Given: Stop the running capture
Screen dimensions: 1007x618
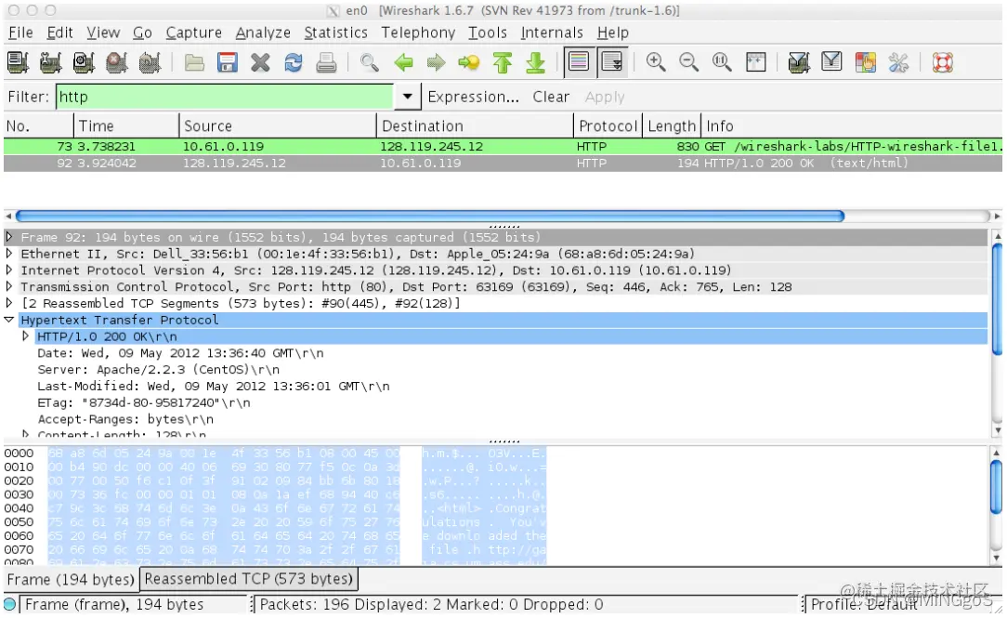Looking at the screenshot, I should [x=116, y=62].
